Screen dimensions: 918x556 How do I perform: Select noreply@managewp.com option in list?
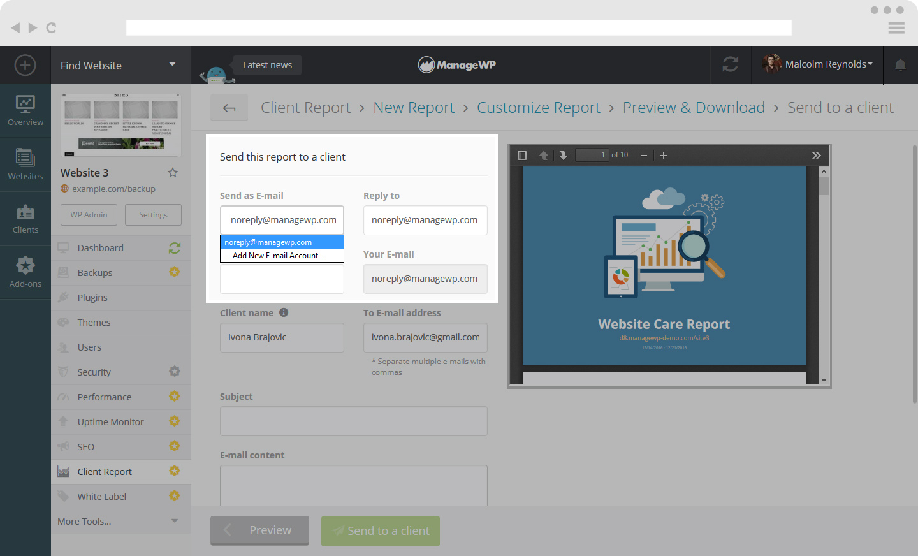282,242
